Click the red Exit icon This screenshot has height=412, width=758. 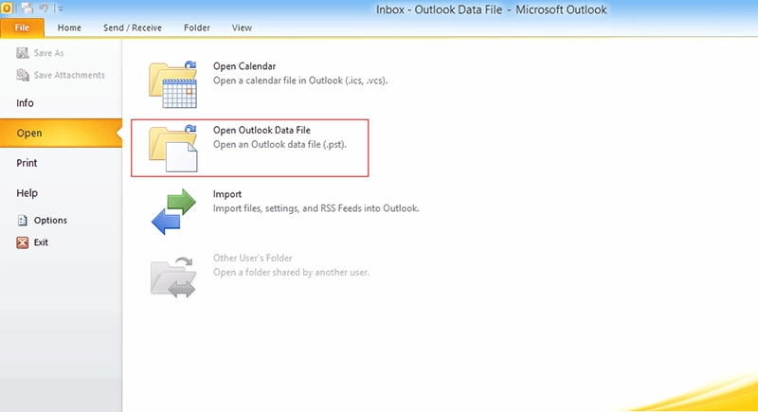[22, 242]
